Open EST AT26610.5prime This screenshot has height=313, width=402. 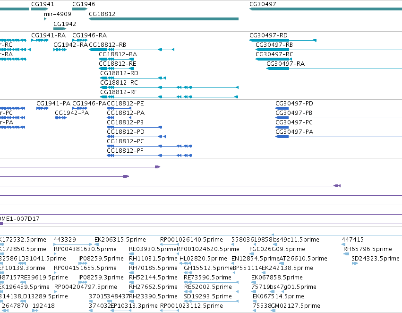303,259
